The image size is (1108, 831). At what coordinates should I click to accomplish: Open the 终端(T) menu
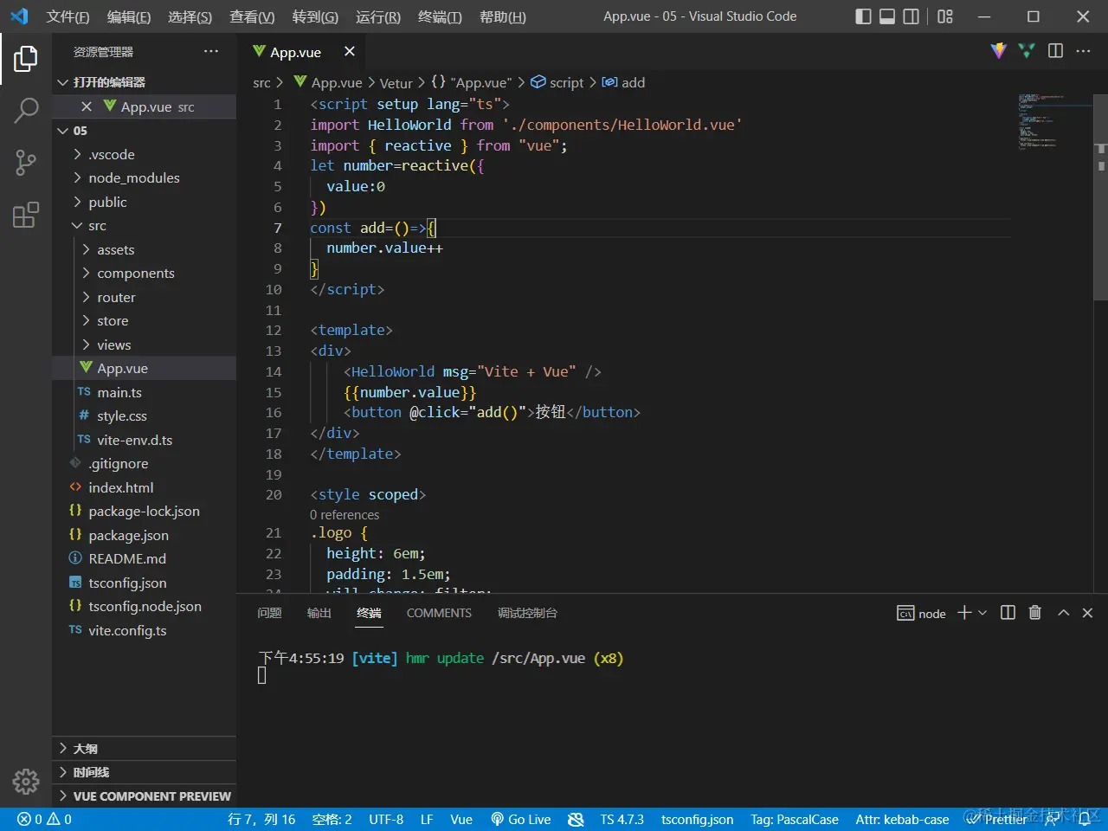440,16
